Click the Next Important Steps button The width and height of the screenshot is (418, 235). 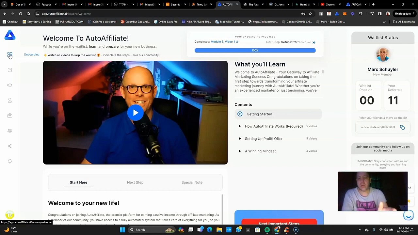click(279, 223)
